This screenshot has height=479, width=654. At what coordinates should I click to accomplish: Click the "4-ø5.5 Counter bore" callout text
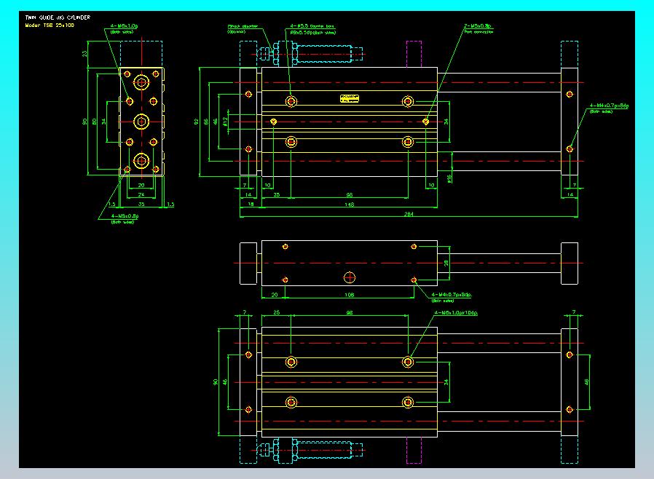coord(312,26)
